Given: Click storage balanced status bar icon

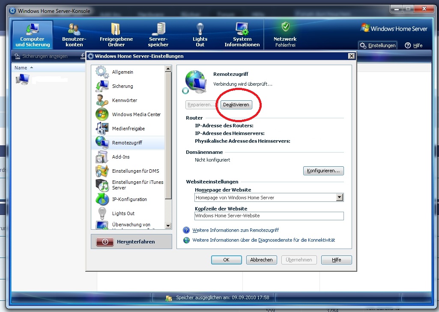Looking at the screenshot, I should pos(169,298).
